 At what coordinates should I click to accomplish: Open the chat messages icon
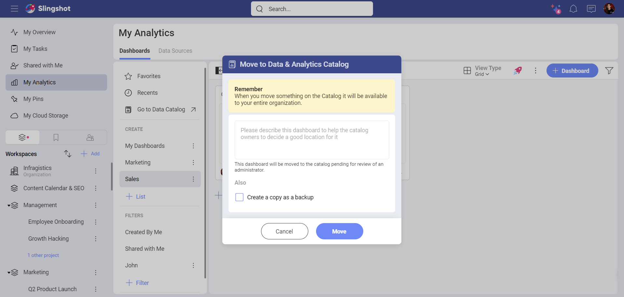[591, 9]
